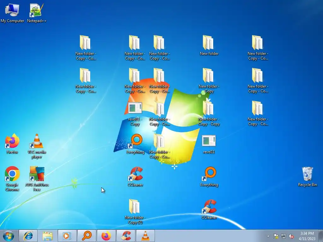
Task: Select the "New folder - Copy" folder
Action: tap(209, 80)
